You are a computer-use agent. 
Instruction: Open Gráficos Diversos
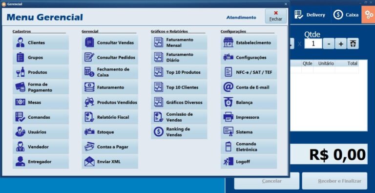coord(179,102)
